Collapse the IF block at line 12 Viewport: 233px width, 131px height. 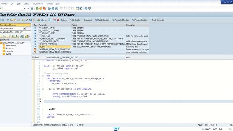(43, 89)
